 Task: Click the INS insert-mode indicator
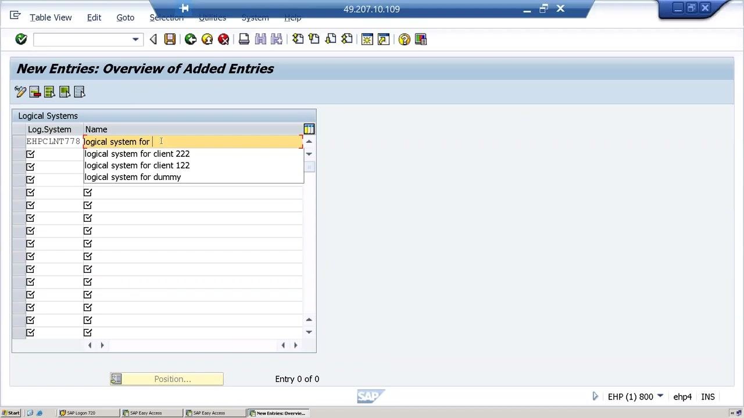(x=708, y=397)
